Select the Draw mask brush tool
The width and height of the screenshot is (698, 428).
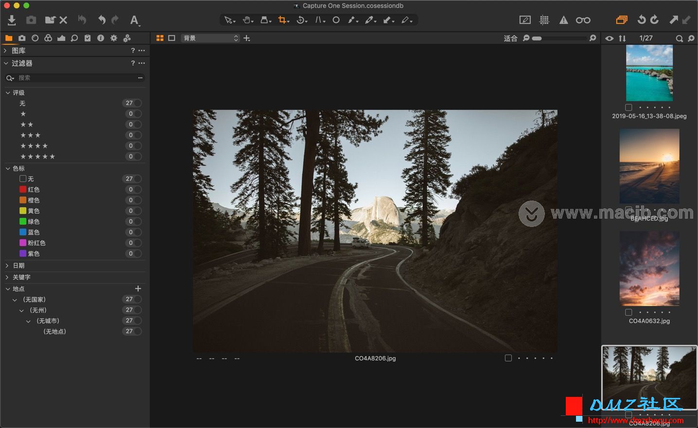[353, 20]
